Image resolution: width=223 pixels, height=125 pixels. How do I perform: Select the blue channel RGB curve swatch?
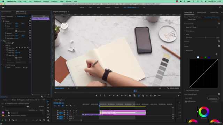pyautogui.click(x=209, y=57)
